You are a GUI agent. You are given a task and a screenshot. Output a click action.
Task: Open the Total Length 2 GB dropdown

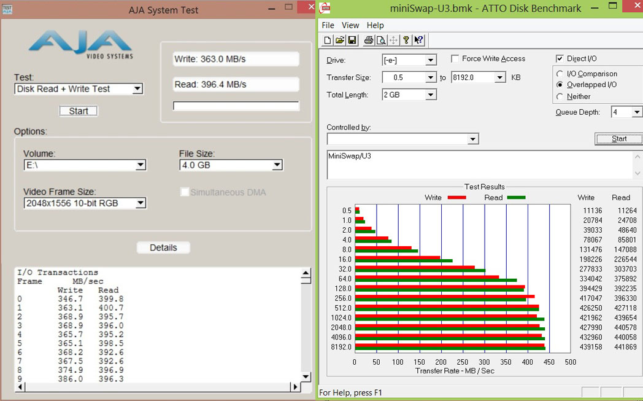(x=430, y=95)
